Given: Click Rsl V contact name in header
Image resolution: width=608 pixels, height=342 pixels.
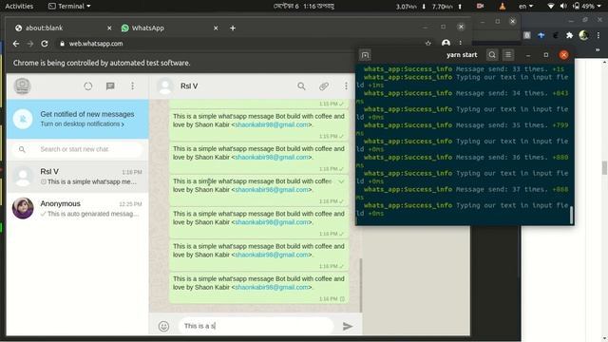Looking at the screenshot, I should [x=189, y=86].
